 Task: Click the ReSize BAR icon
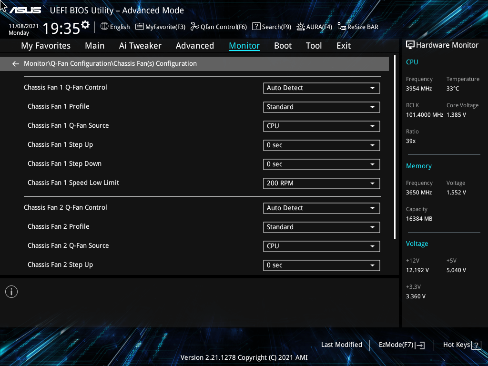pyautogui.click(x=342, y=27)
